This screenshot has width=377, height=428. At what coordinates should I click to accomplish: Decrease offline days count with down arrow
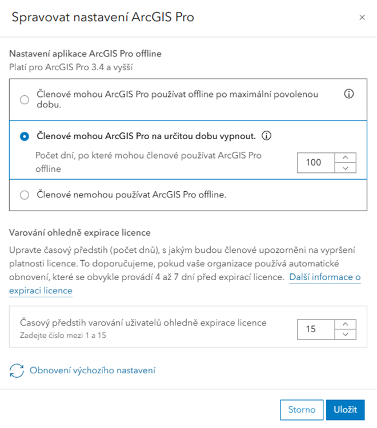(346, 168)
